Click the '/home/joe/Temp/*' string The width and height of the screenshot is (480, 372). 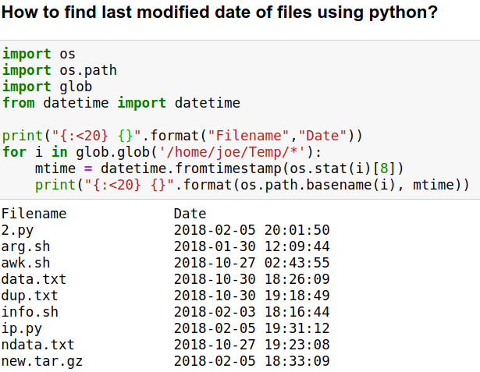(x=232, y=152)
